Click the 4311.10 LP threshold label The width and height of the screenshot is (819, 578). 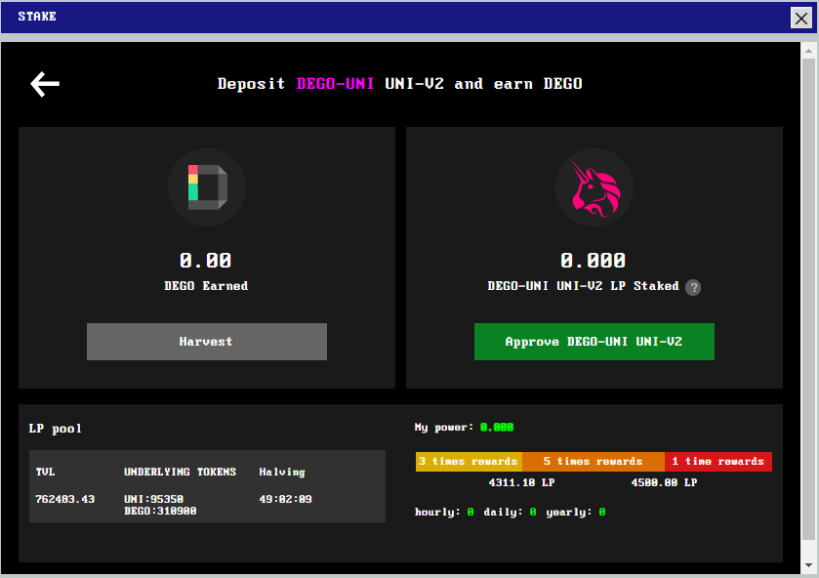click(x=521, y=482)
